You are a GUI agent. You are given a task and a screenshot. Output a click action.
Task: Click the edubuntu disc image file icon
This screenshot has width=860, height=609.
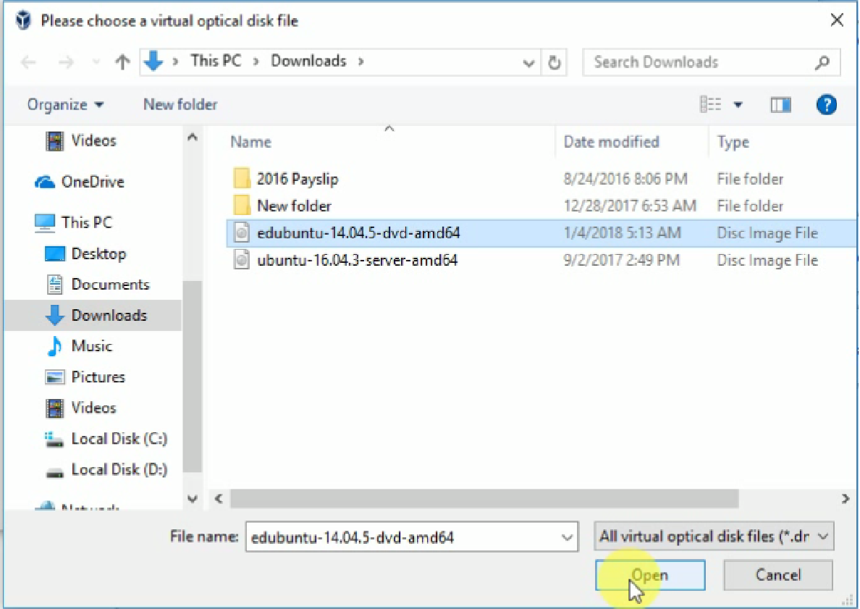pyautogui.click(x=241, y=232)
